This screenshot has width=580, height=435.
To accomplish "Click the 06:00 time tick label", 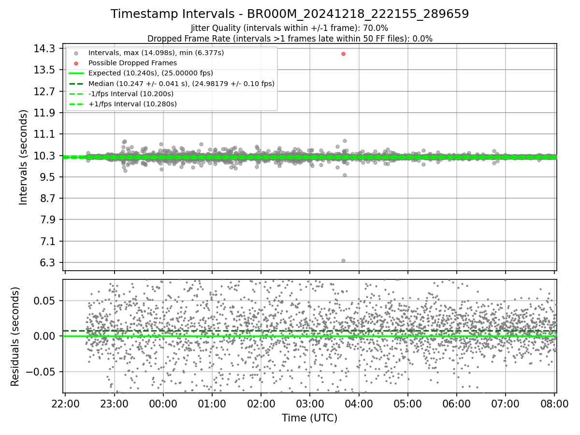I will coord(456,403).
